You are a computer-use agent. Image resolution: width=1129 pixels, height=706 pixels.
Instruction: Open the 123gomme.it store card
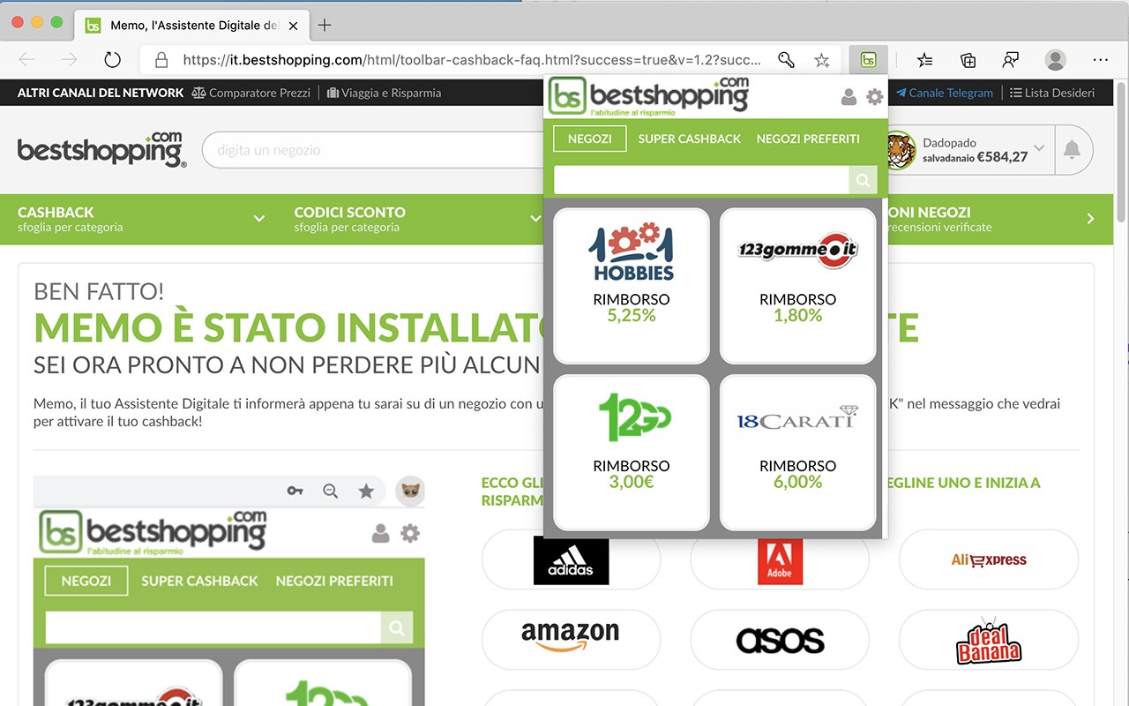(x=798, y=286)
